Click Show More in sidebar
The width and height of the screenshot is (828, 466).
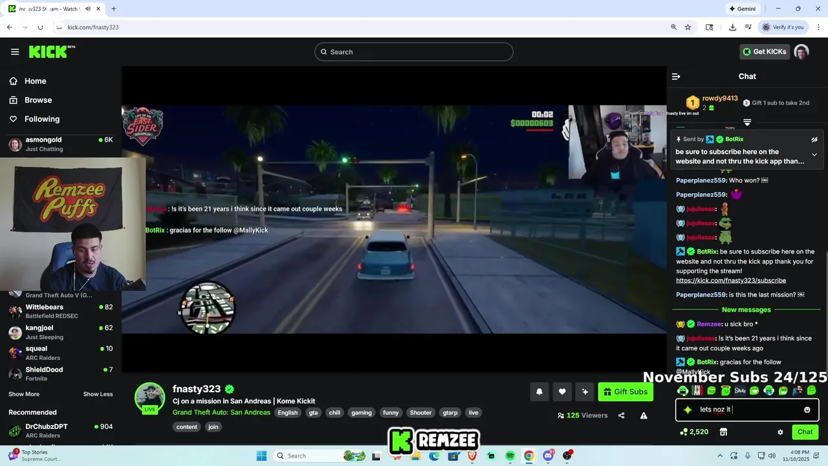(x=24, y=394)
